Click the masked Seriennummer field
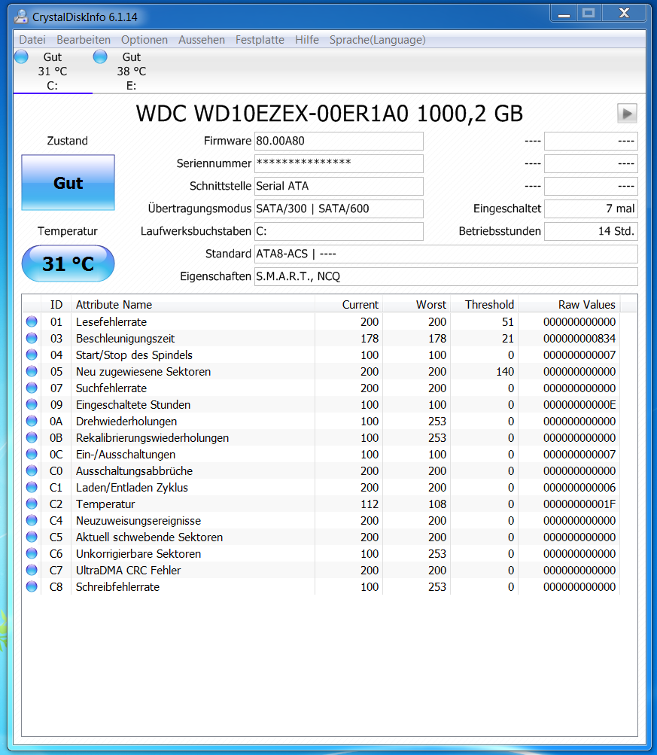Image resolution: width=657 pixels, height=755 pixels. 339,163
